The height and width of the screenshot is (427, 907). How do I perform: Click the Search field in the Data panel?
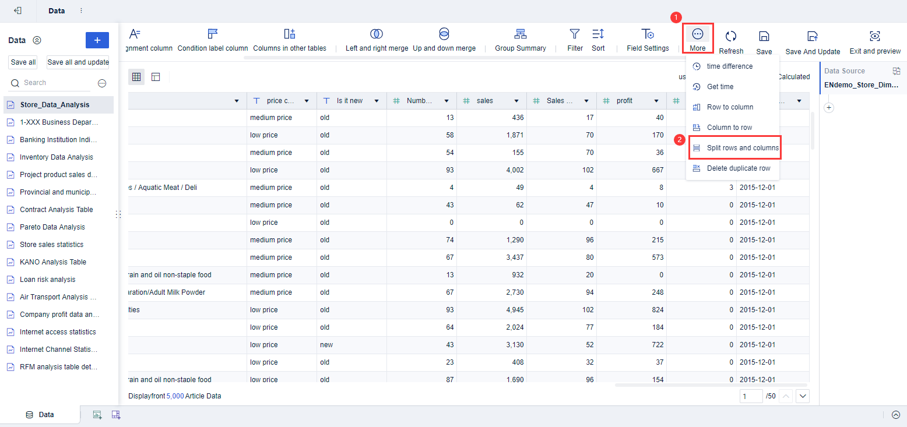(x=55, y=83)
